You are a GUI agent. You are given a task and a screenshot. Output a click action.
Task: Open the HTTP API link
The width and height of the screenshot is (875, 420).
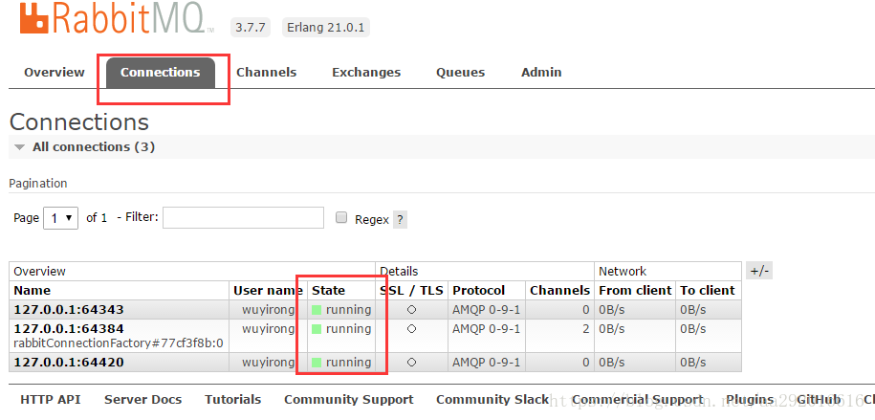coord(51,400)
